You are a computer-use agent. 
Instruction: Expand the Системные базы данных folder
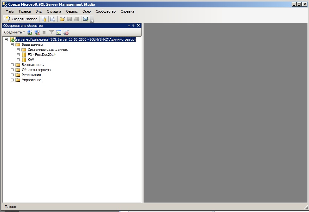(x=18, y=50)
